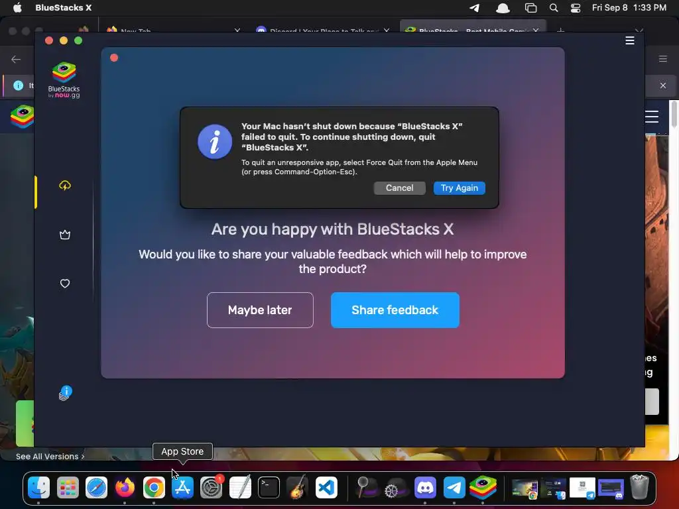
Task: Click the hat-shaped menu bar icon
Action: [503, 8]
